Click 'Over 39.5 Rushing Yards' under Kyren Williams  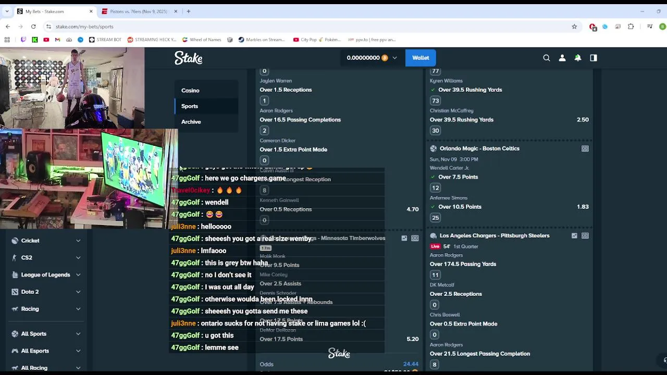(x=470, y=90)
